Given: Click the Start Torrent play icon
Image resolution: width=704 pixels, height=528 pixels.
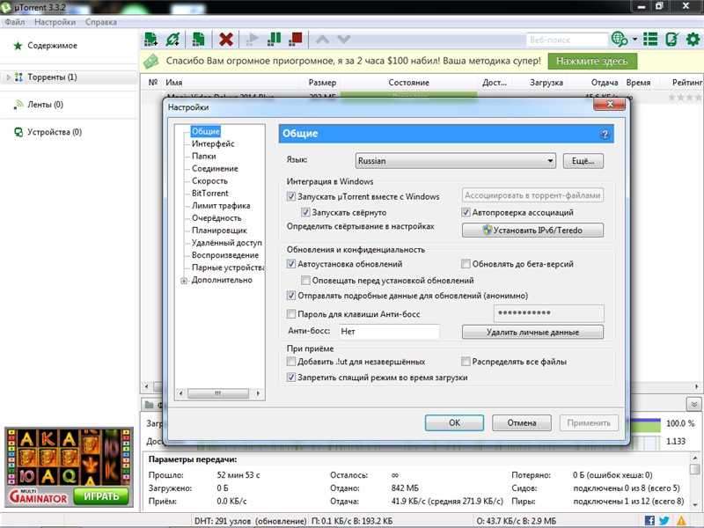Looking at the screenshot, I should pyautogui.click(x=253, y=40).
